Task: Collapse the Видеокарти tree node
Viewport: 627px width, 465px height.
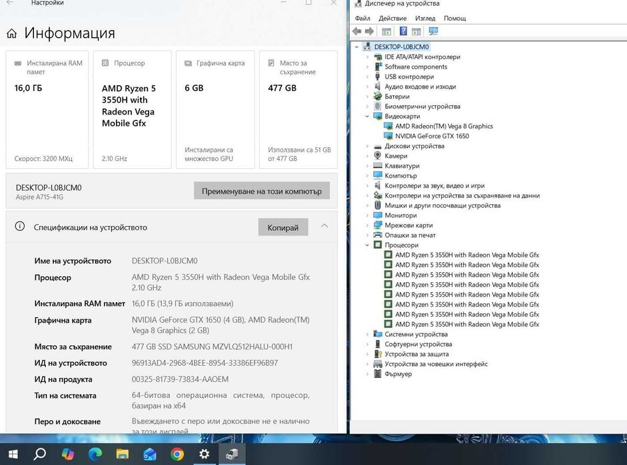Action: [367, 116]
